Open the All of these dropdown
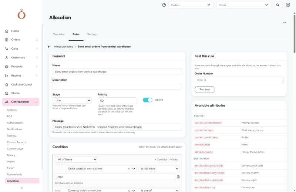296x192 pixels. pos(77,159)
